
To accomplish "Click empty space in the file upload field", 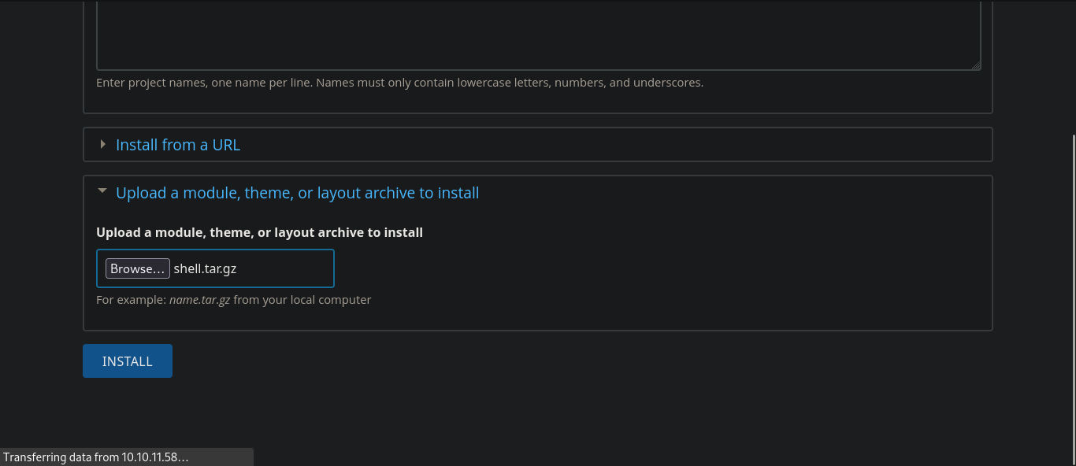I will [288, 268].
